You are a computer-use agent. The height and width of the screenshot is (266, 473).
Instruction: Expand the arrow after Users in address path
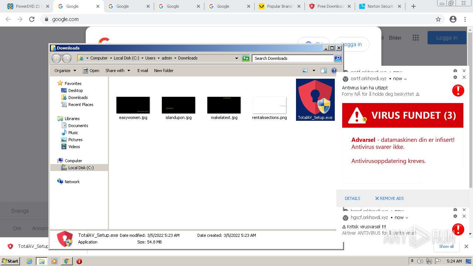coord(158,58)
